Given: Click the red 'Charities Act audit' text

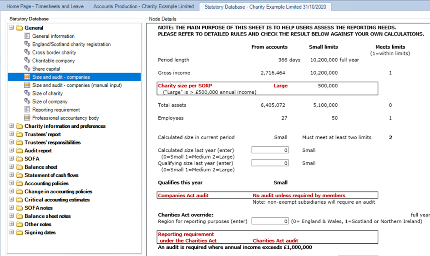Looking at the screenshot, I should pyautogui.click(x=275, y=241).
